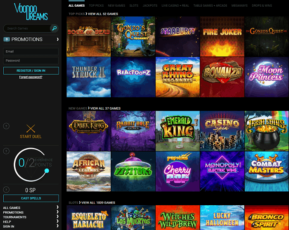Launch Casino Spin game tile
The width and height of the screenshot is (289, 230).
222,131
